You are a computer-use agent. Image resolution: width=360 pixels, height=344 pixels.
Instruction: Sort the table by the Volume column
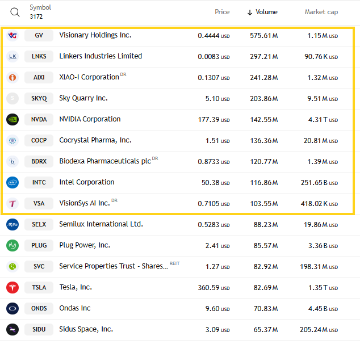point(262,12)
